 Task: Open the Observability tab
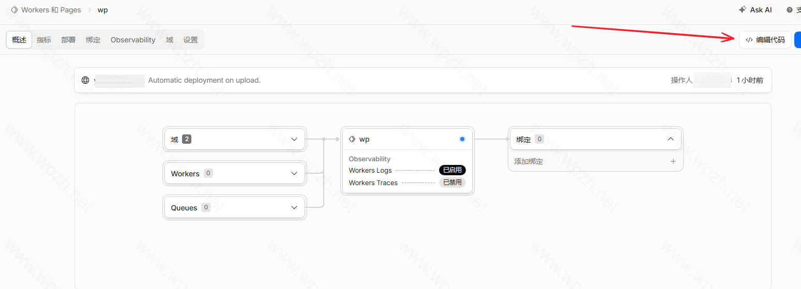(x=133, y=40)
